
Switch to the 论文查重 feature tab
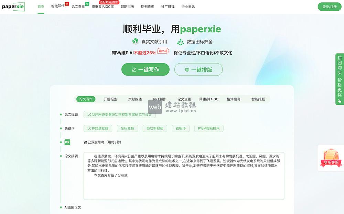[184, 99]
